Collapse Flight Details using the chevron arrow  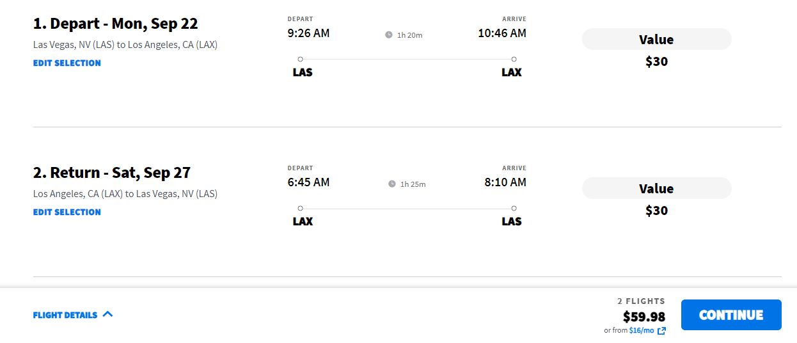point(107,314)
